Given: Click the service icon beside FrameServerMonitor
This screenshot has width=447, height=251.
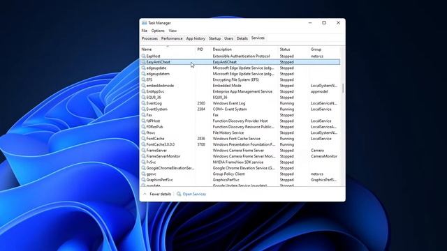Looking at the screenshot, I should point(143,156).
